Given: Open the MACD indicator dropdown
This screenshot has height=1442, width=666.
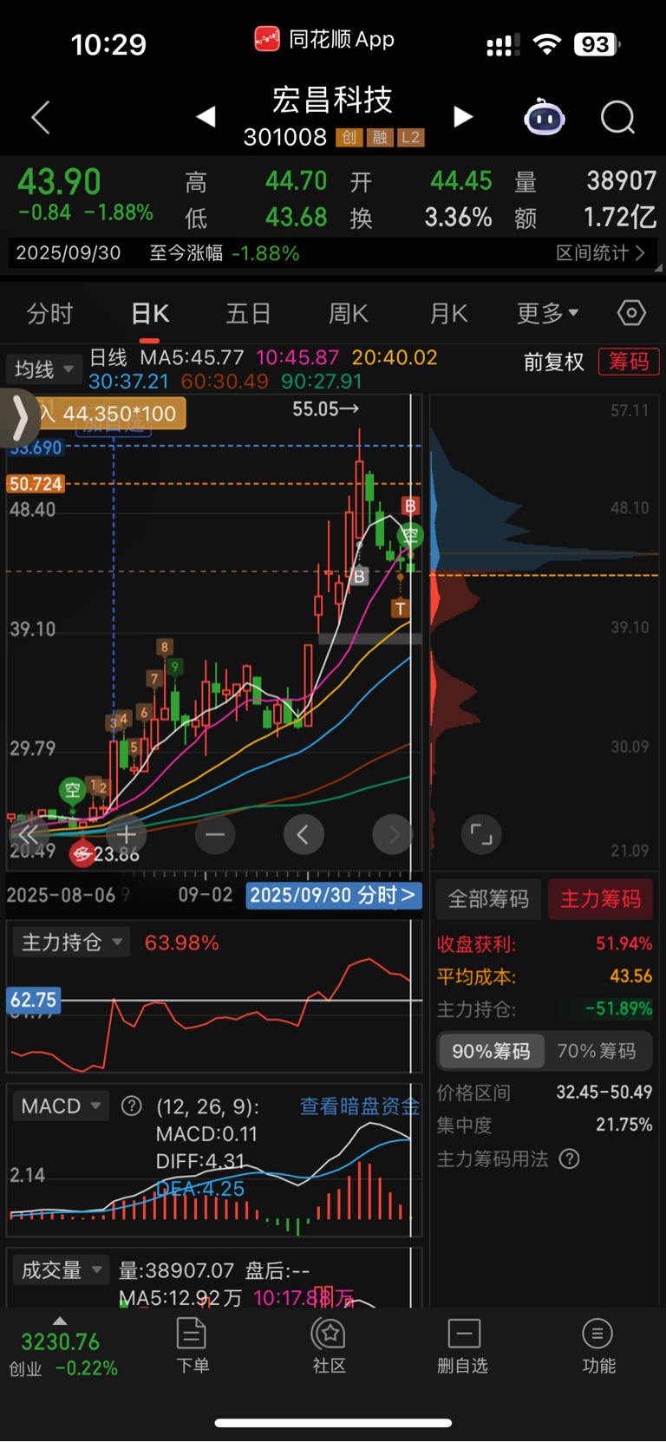Looking at the screenshot, I should point(61,1106).
